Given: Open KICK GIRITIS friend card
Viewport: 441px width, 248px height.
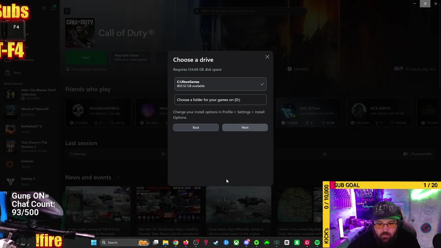Looking at the screenshot, I should coord(379,113).
